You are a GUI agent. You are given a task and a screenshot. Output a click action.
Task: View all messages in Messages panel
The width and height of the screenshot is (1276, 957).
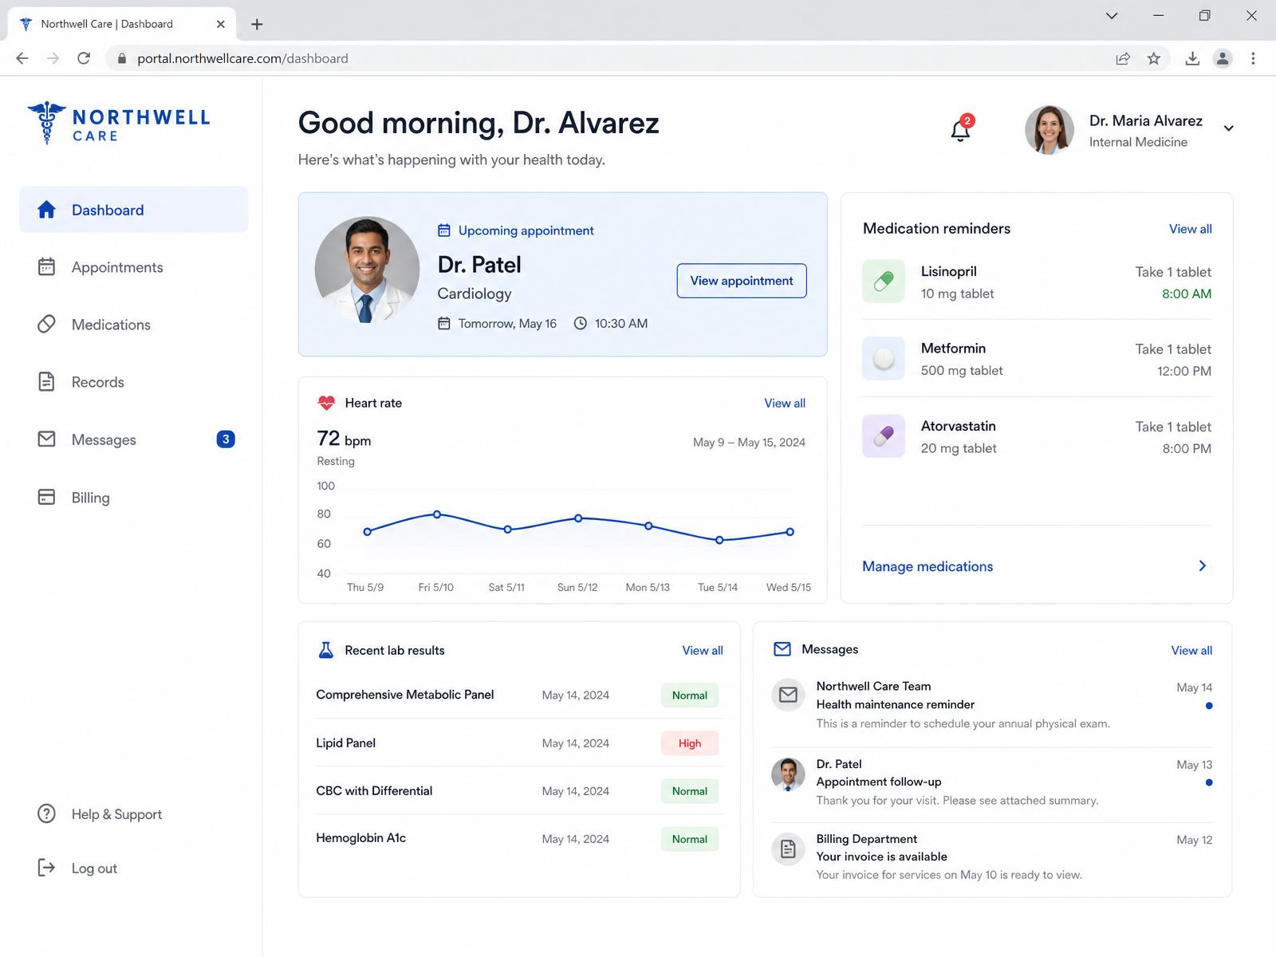[x=1191, y=651]
